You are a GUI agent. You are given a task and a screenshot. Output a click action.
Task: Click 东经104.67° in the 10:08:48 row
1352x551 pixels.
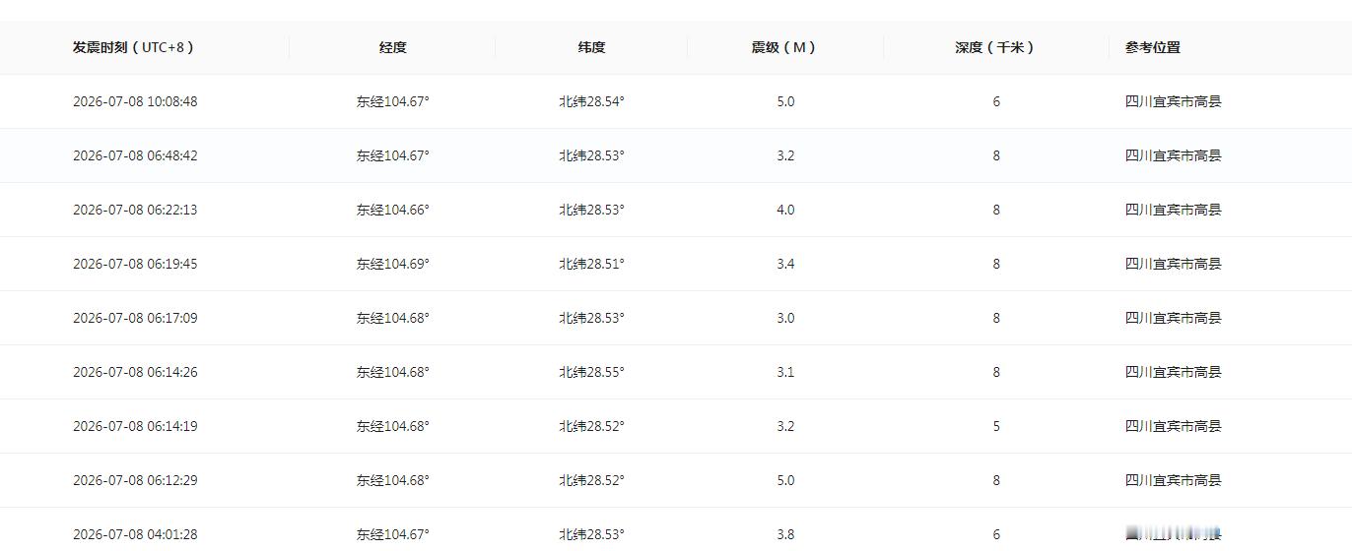pos(393,101)
